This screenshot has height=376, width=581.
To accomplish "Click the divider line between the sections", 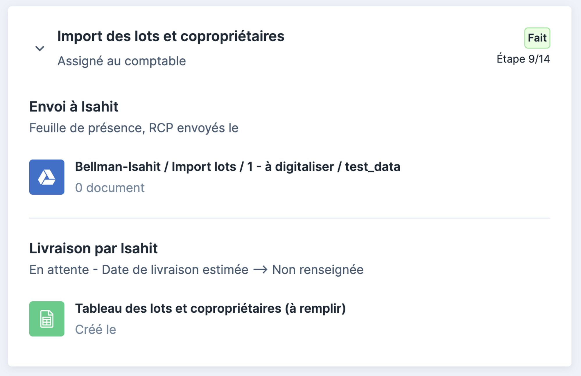I will (290, 218).
